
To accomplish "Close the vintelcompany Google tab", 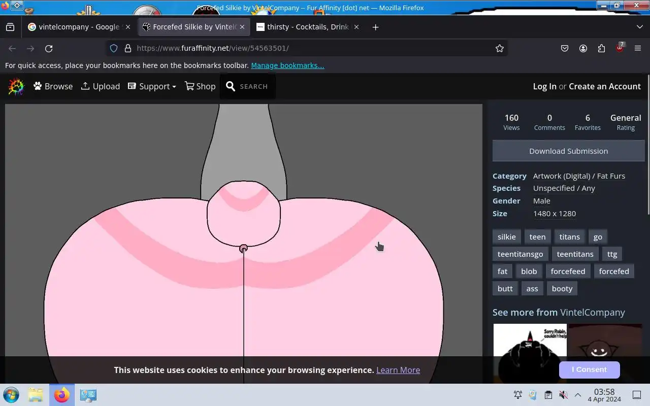I will click(x=128, y=27).
